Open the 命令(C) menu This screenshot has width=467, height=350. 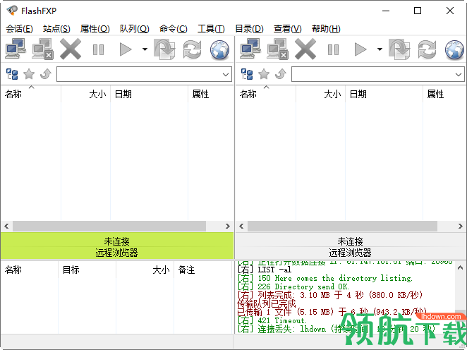point(174,29)
